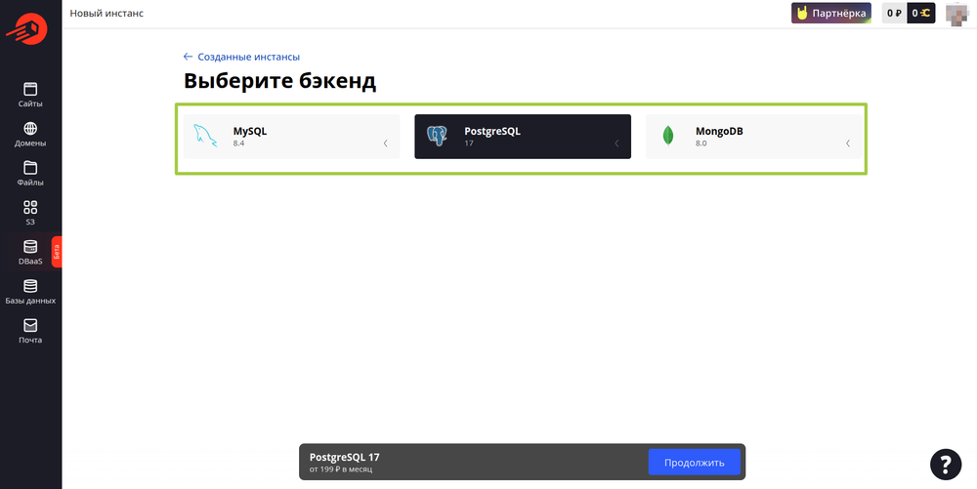Open the Партнёрка button
Screen dimensions: 977x489
pos(831,13)
